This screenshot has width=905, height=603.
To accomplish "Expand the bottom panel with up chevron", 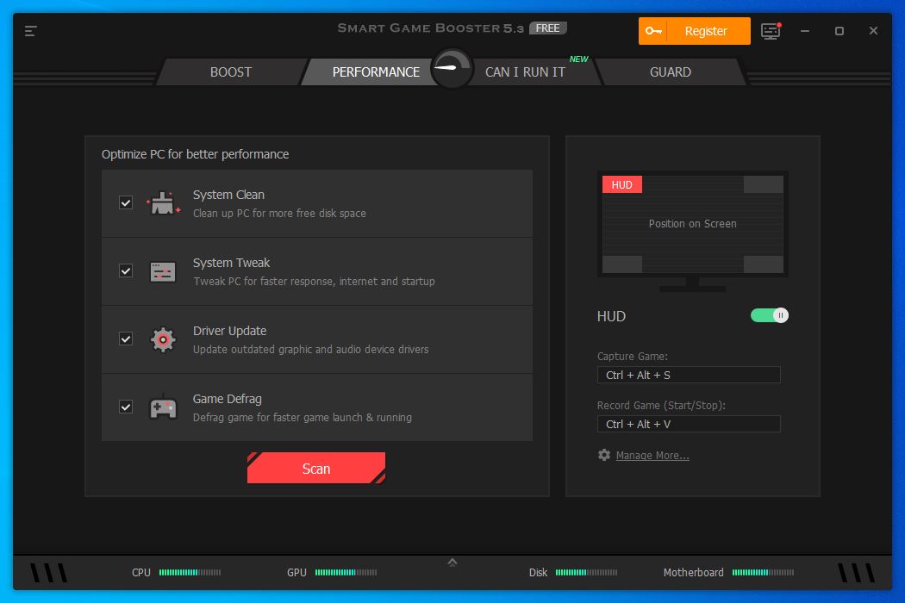I will pos(452,562).
